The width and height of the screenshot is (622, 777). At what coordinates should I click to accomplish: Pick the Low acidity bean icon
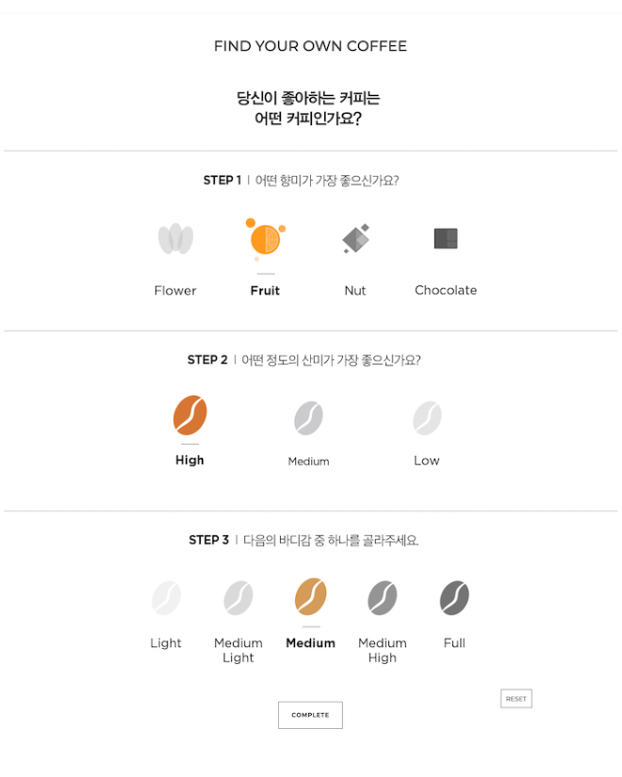[427, 418]
